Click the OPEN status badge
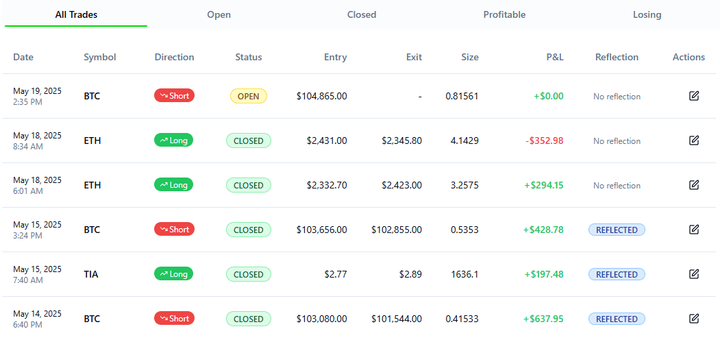 [249, 96]
